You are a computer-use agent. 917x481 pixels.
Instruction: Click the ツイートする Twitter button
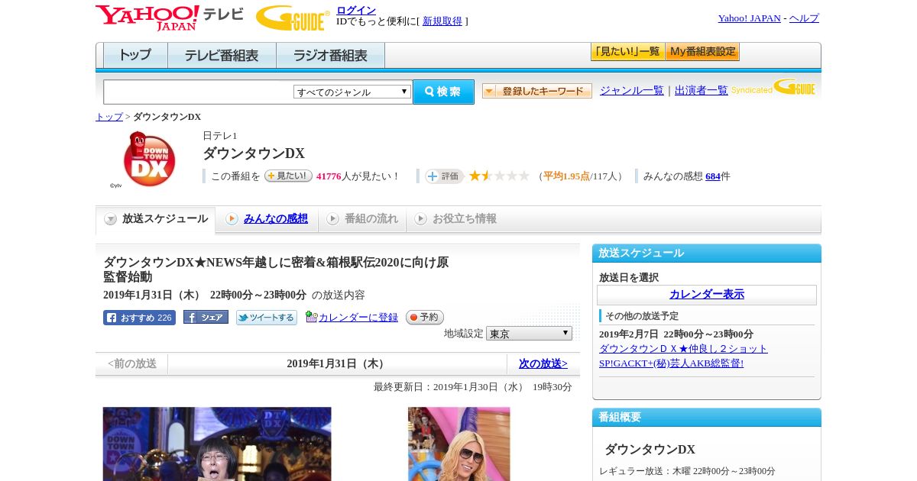coord(266,318)
